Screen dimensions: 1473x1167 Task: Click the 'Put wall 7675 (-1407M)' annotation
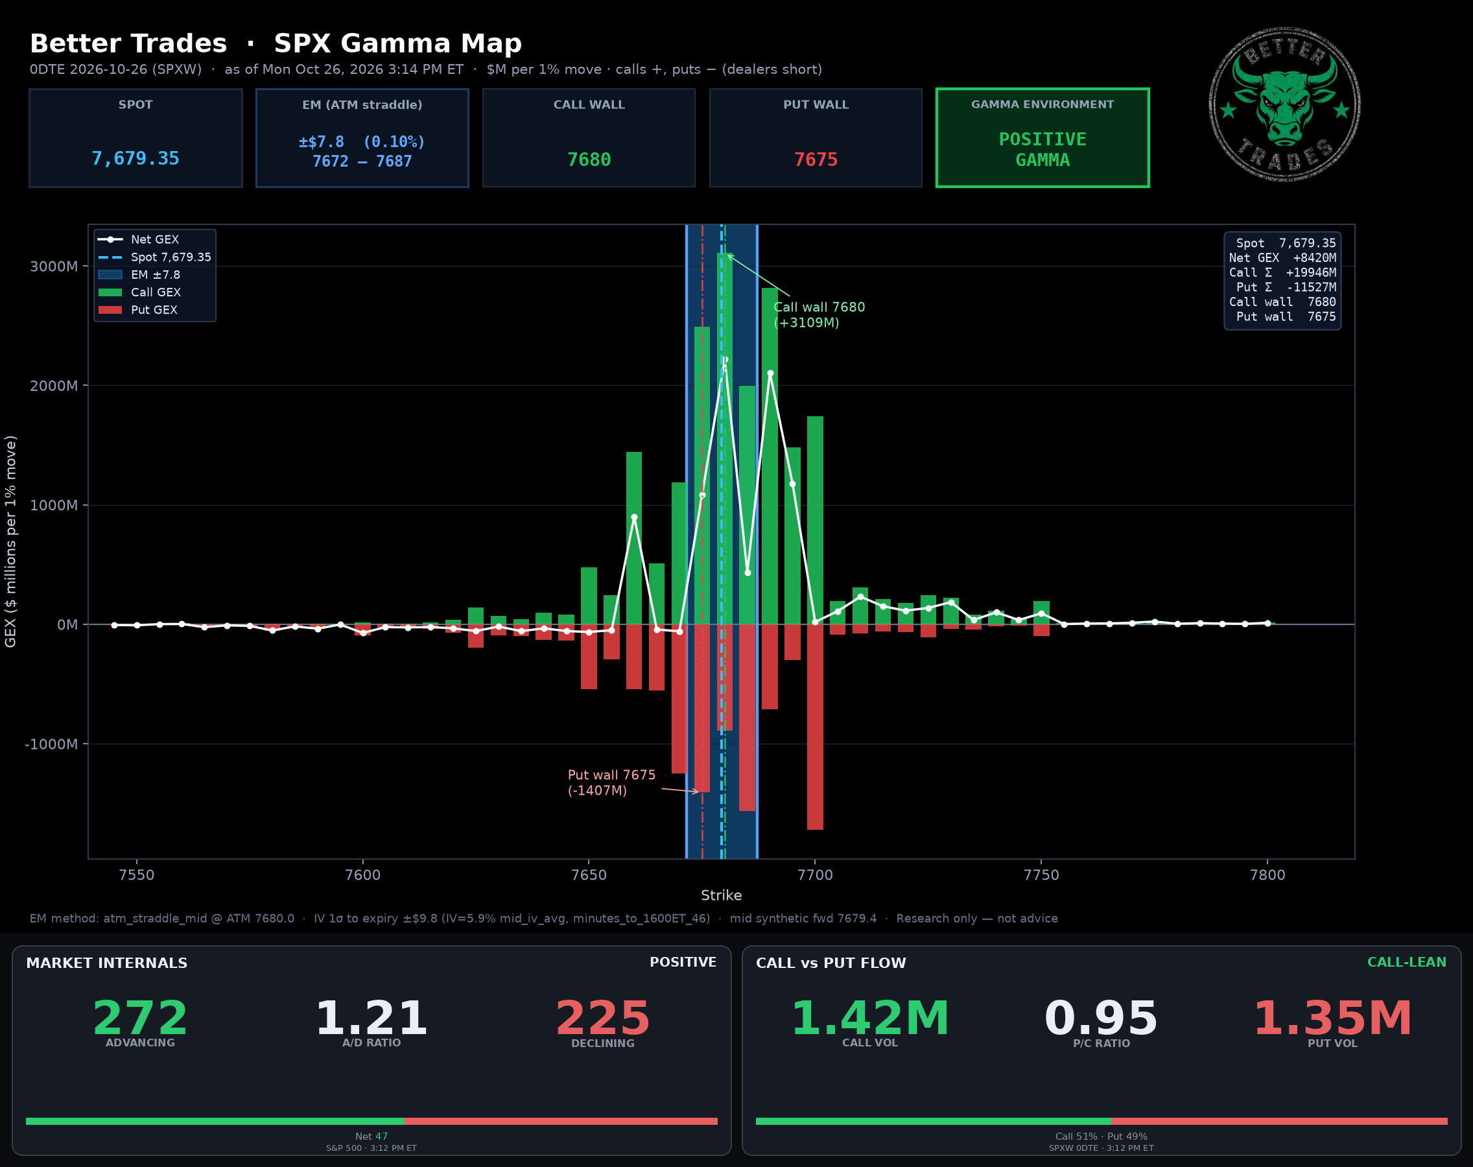pyautogui.click(x=611, y=783)
